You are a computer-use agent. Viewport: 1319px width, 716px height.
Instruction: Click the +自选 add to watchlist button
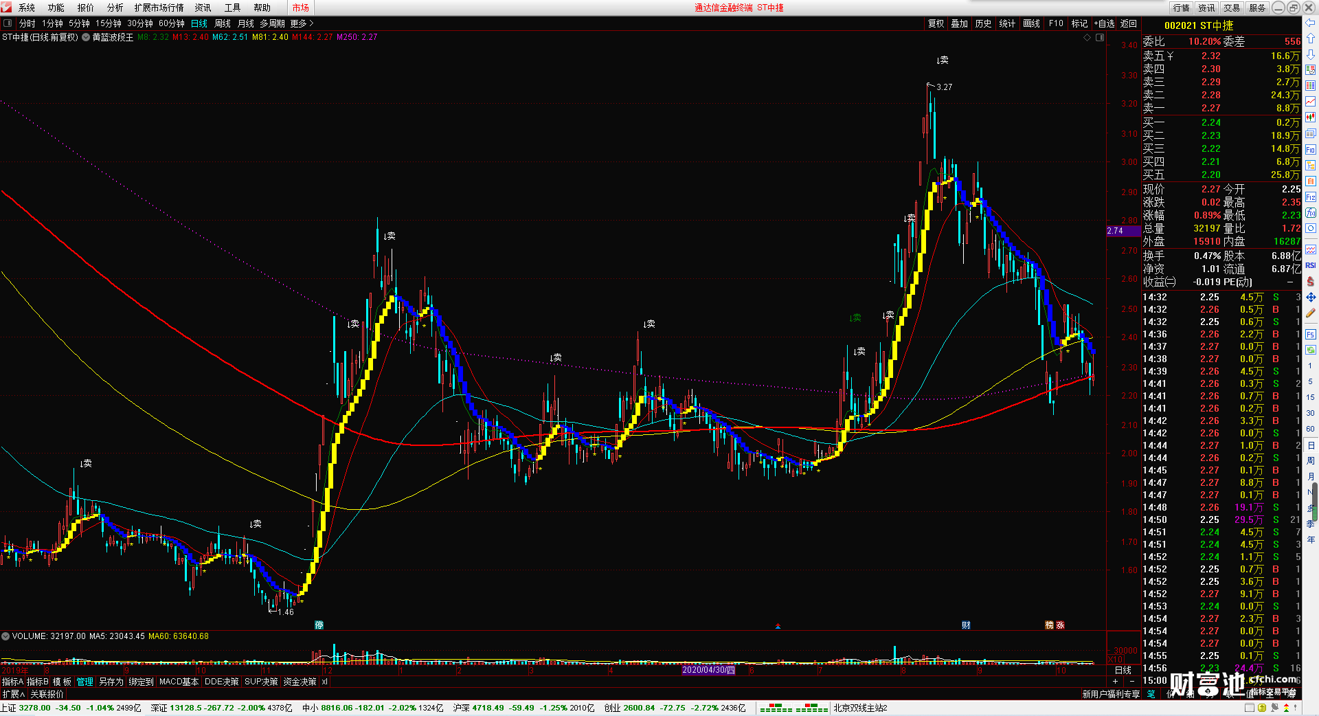pyautogui.click(x=1105, y=23)
